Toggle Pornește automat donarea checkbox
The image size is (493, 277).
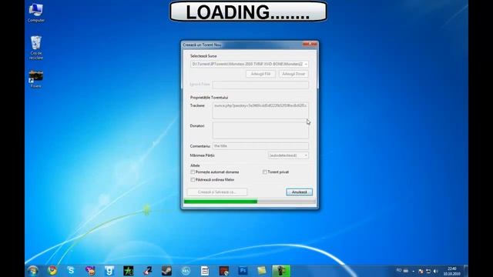pos(193,172)
